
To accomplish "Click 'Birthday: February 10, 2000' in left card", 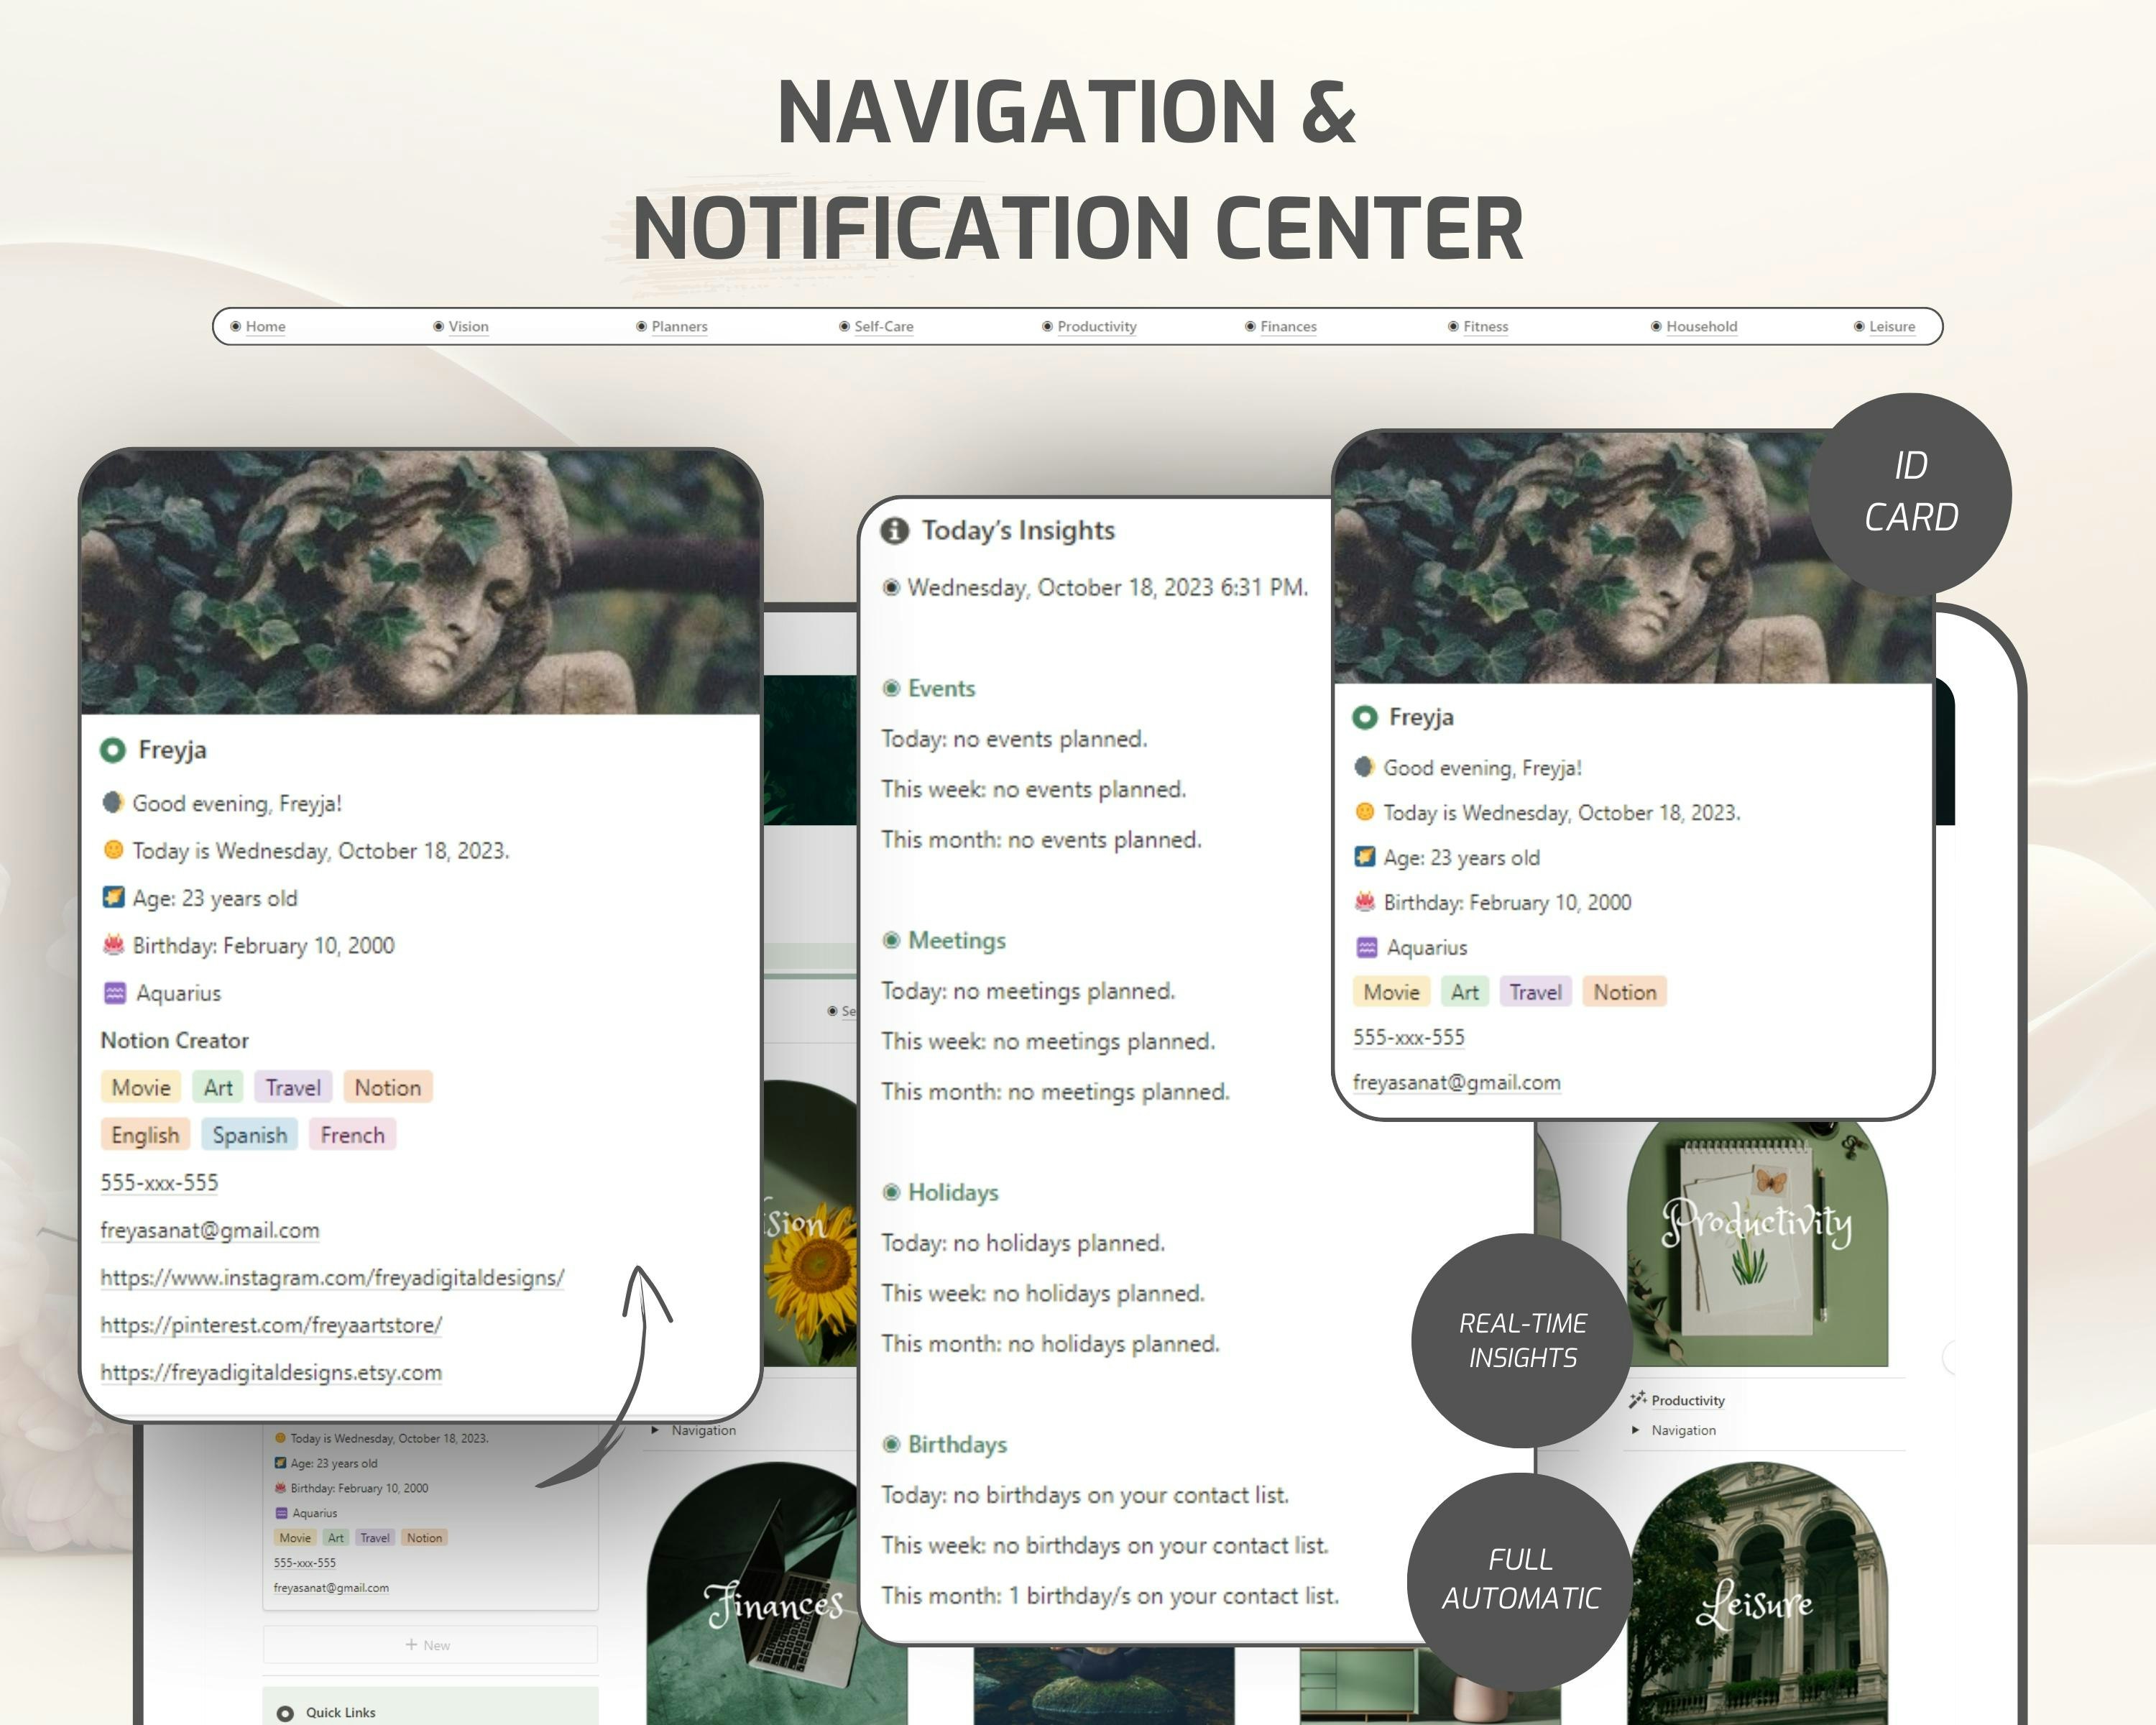I will point(264,945).
